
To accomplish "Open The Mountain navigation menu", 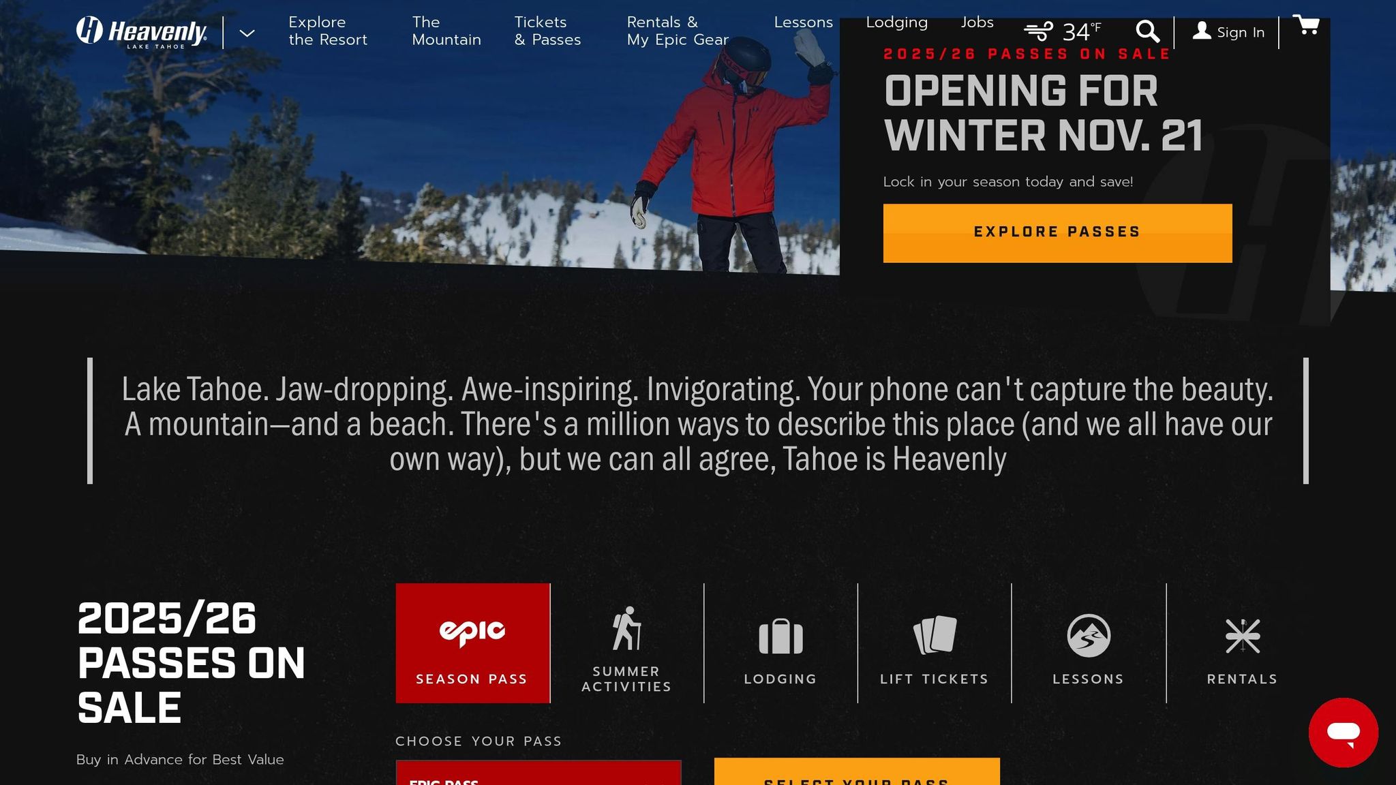I will 446,31.
